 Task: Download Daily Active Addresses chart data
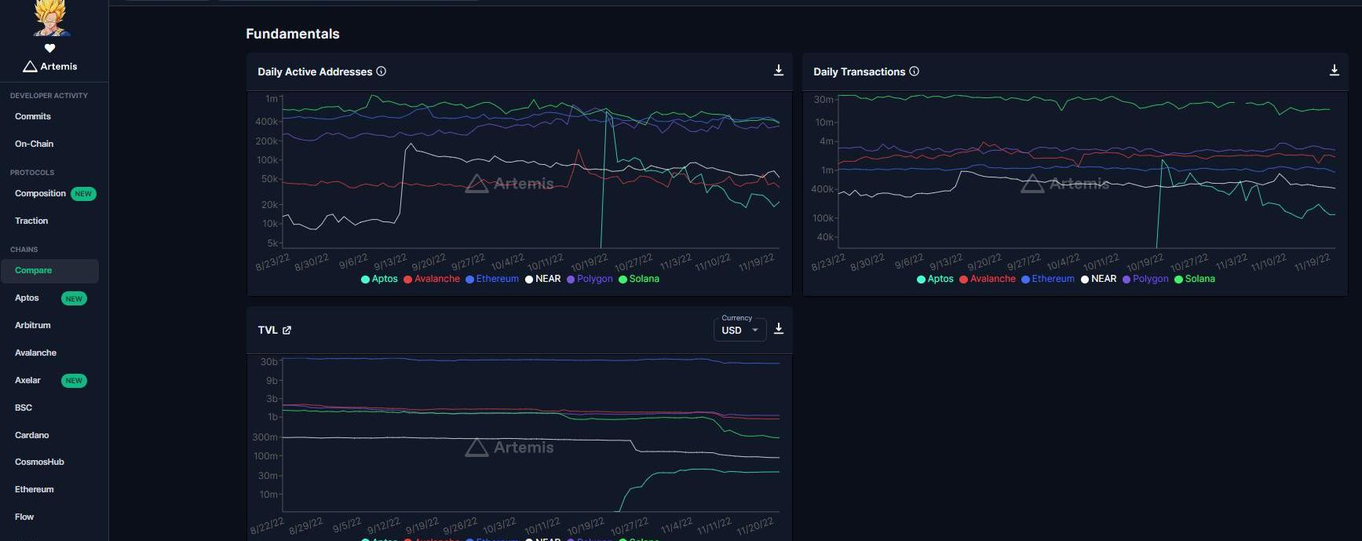778,71
